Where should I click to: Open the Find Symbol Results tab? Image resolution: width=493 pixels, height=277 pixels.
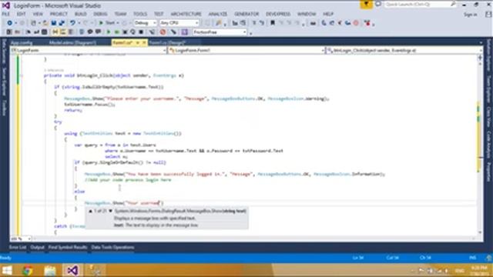pos(68,247)
